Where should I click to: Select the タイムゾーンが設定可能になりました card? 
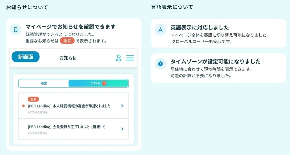218,68
